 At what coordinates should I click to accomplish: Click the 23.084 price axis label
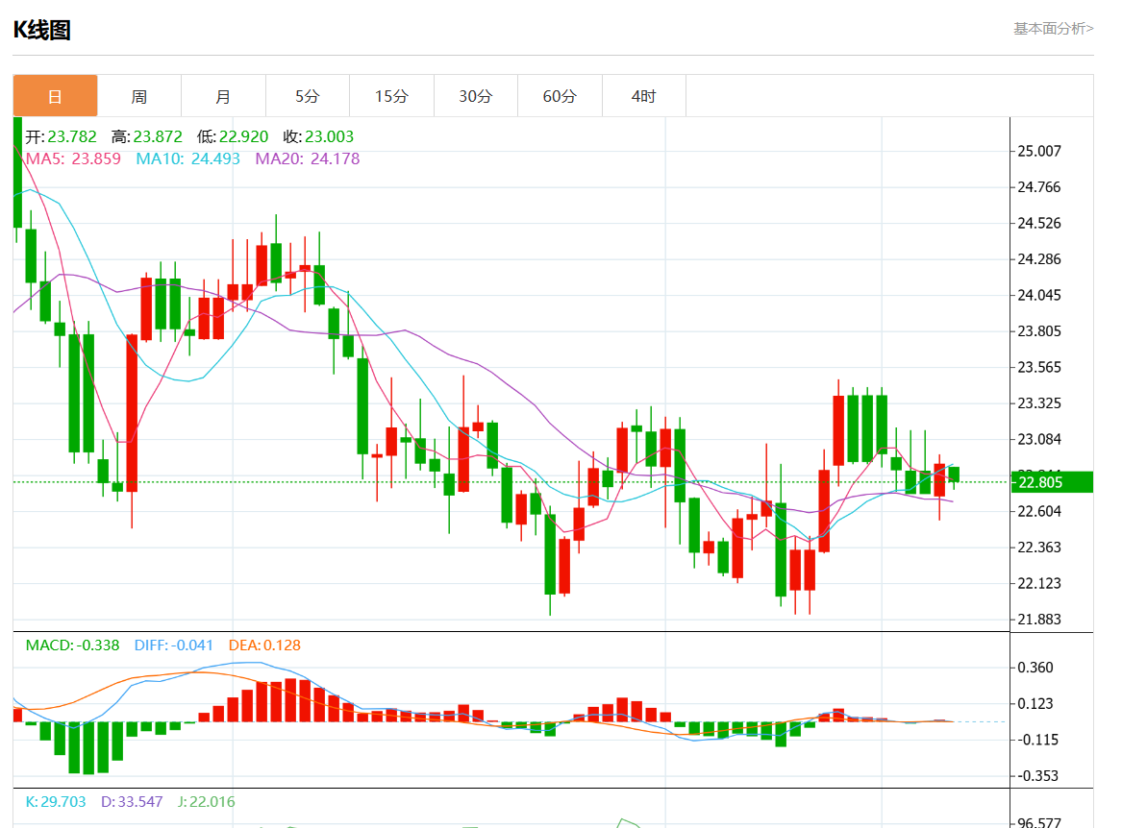1039,439
